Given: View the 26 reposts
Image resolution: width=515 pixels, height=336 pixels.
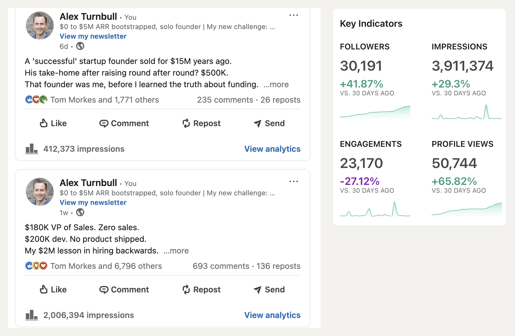Looking at the screenshot, I should (280, 100).
